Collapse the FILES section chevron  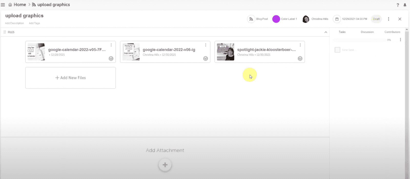point(326,32)
